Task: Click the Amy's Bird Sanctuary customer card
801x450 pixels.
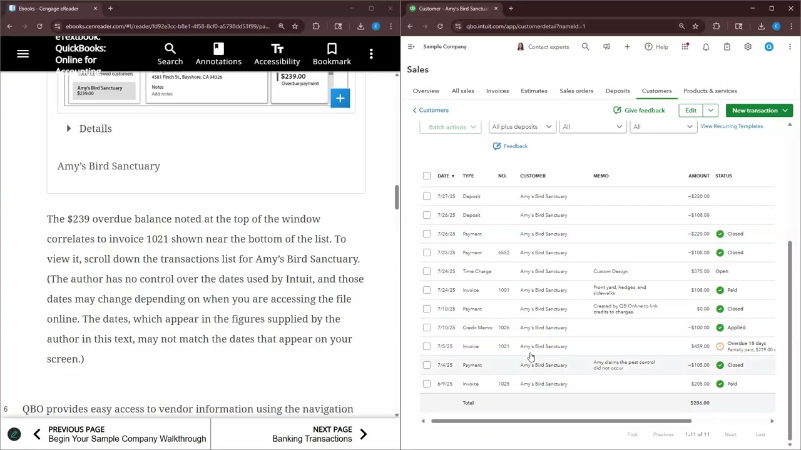Action: [x=104, y=91]
